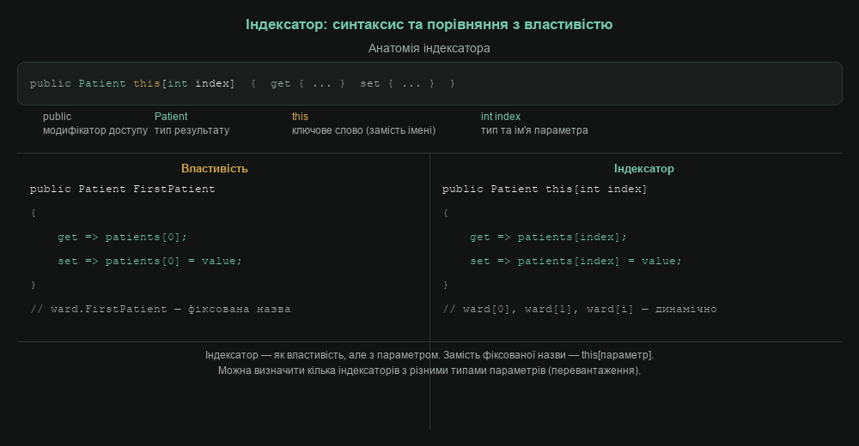
Task: Click the orange 'this' legend label
Action: click(300, 117)
